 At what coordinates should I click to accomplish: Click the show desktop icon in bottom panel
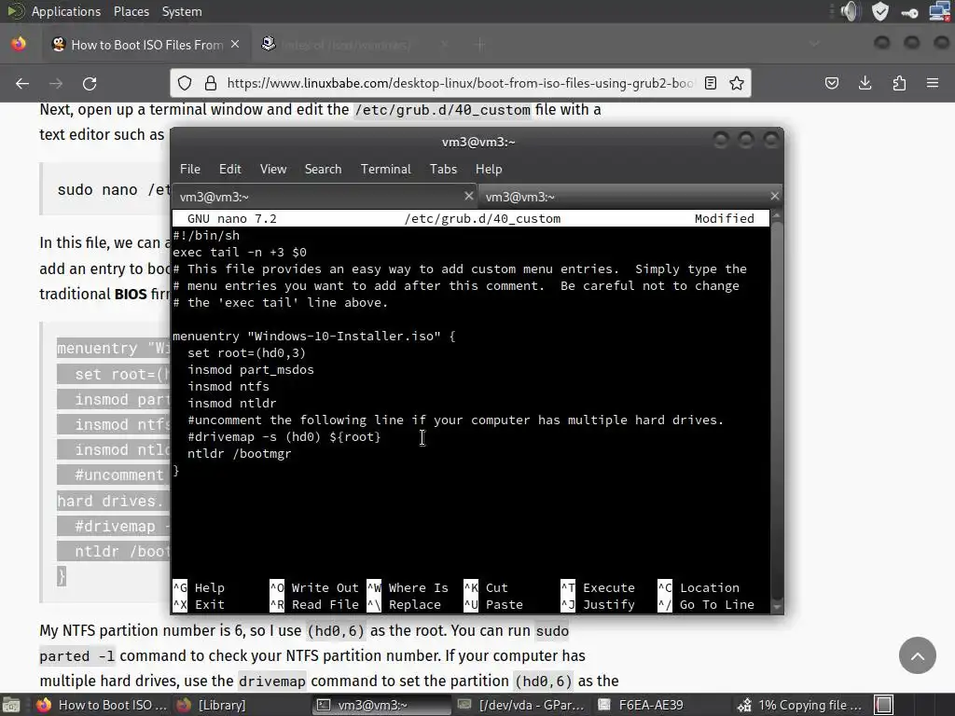click(x=11, y=705)
